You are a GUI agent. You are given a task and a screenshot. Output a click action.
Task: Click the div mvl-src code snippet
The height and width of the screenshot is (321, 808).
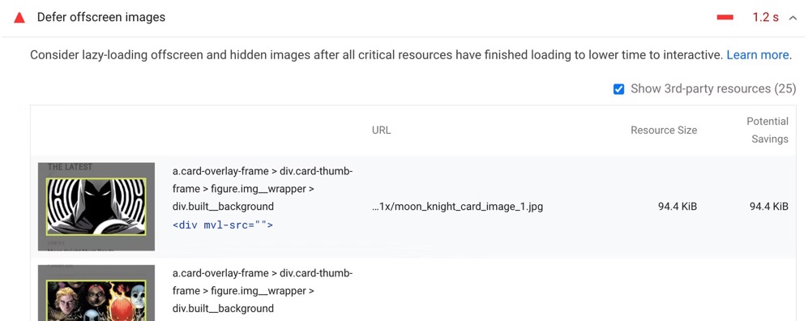(x=223, y=225)
